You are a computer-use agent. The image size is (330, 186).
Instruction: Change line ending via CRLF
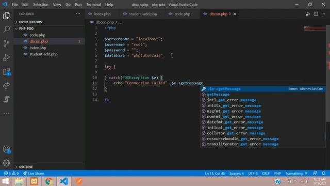coord(266,174)
